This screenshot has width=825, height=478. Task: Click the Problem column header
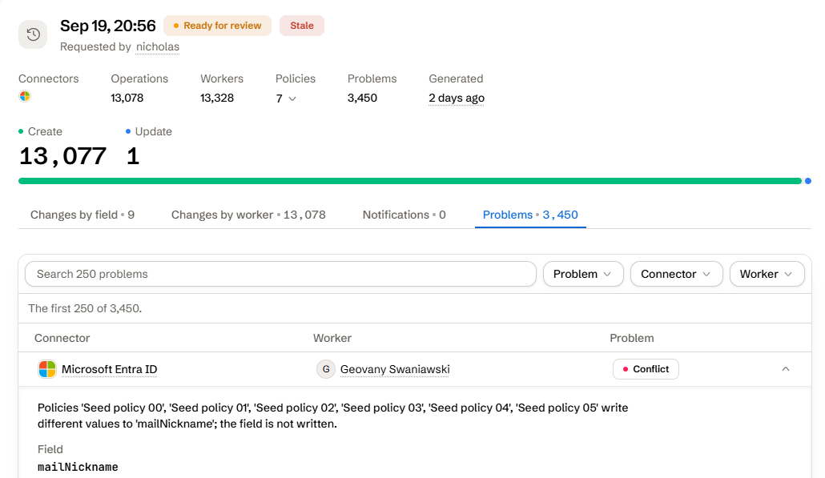point(631,338)
